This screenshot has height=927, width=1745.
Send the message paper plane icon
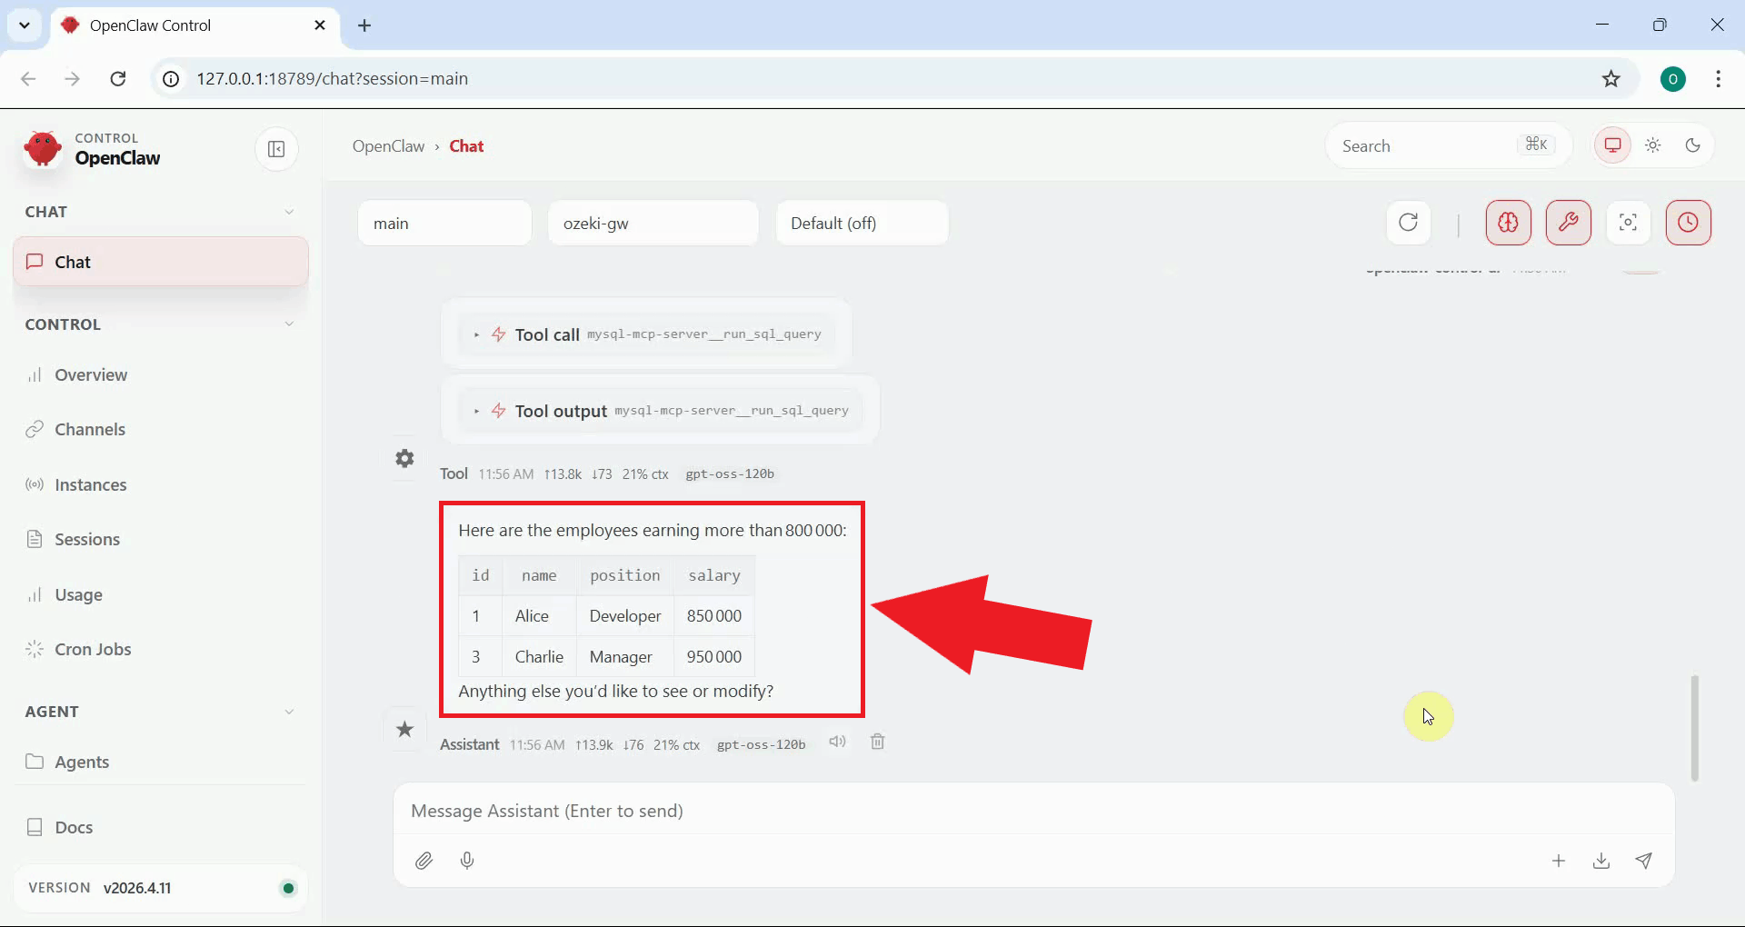tap(1644, 861)
